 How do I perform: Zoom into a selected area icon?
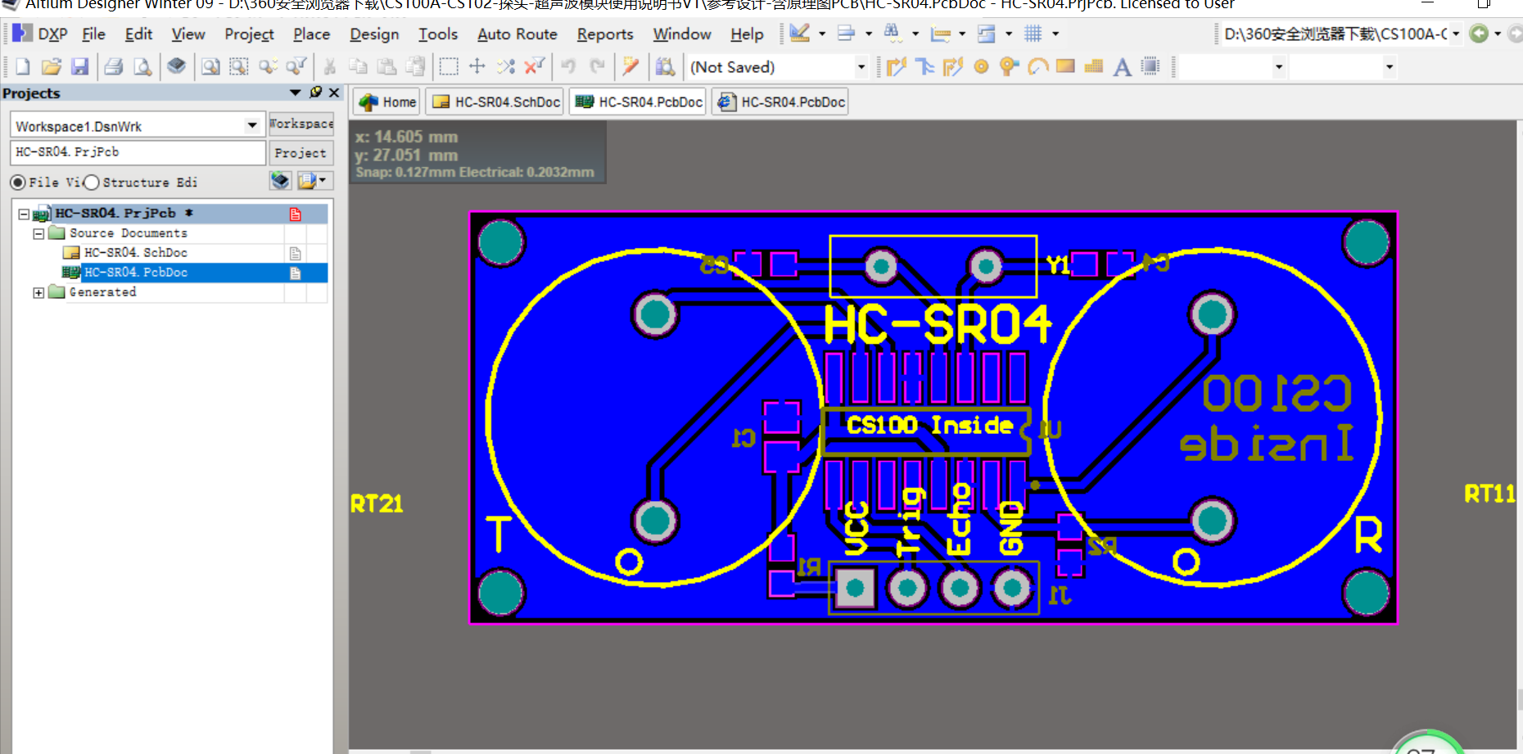[x=239, y=66]
